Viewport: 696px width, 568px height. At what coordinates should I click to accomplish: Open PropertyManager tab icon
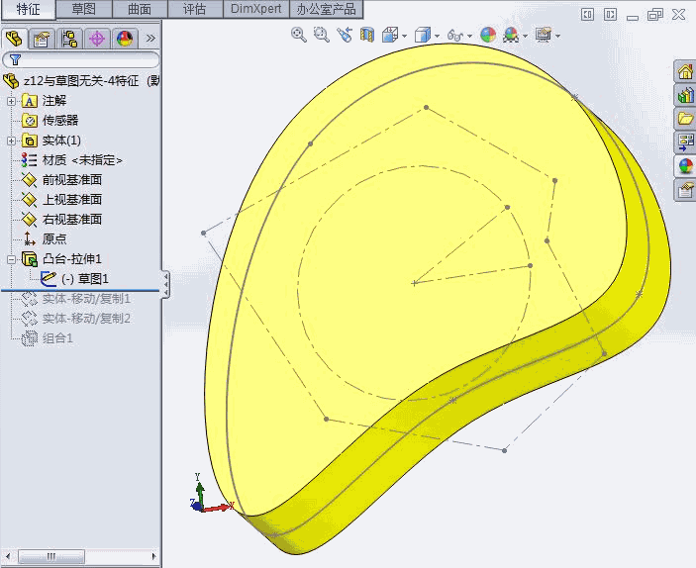click(x=42, y=39)
